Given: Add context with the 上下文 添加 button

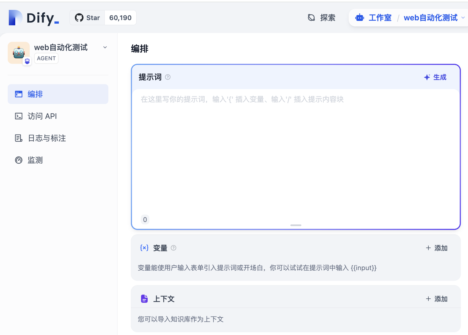Looking at the screenshot, I should tap(437, 299).
